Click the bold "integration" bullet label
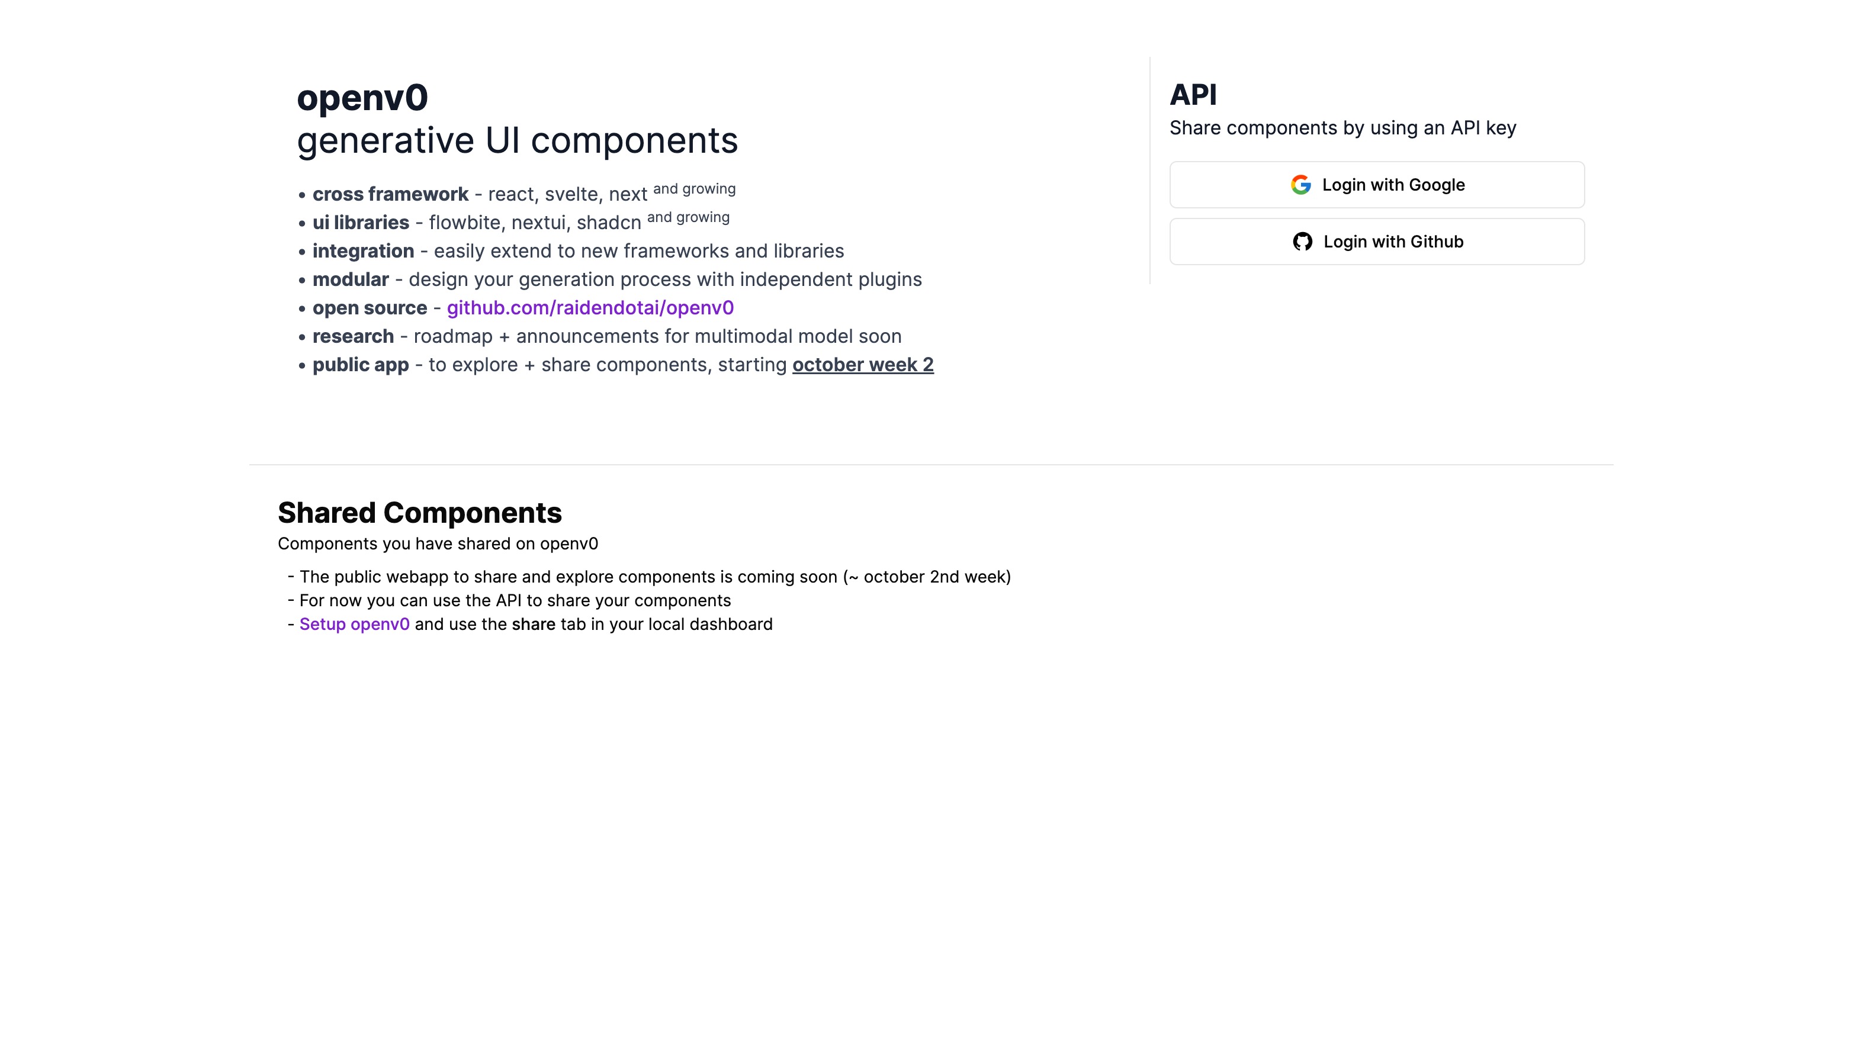 [x=363, y=251]
